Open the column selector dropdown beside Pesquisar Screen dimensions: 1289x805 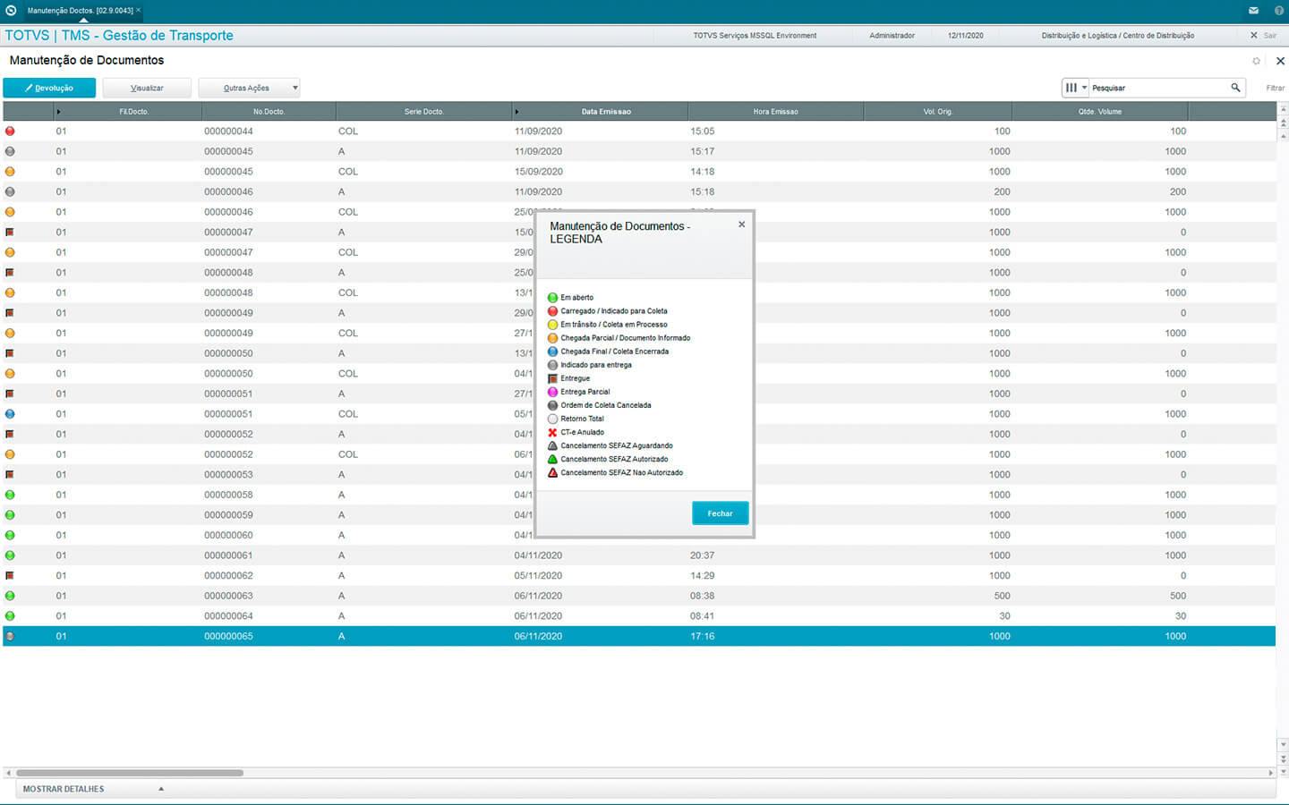1074,88
